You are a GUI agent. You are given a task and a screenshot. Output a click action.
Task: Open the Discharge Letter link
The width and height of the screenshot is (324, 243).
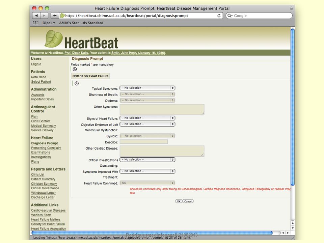point(43,197)
